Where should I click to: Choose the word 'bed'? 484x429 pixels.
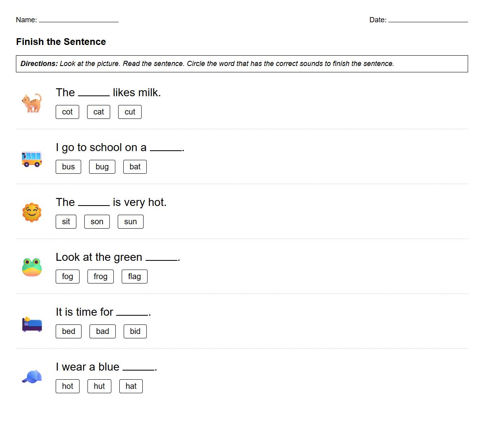point(68,332)
